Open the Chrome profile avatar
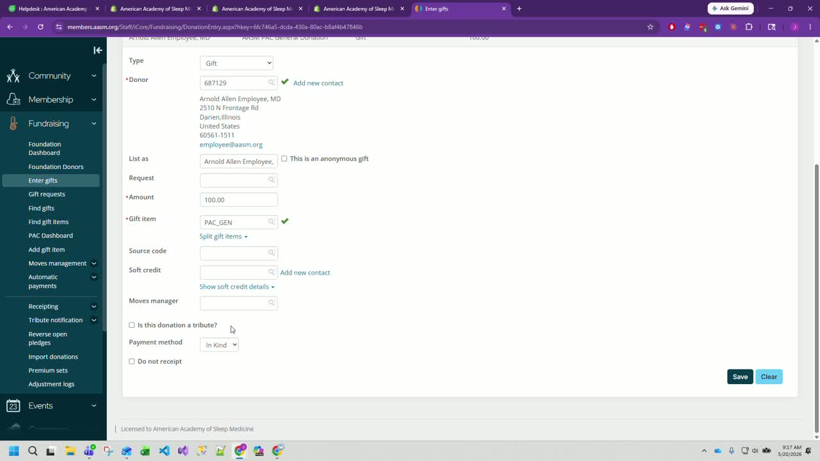 [x=794, y=27]
